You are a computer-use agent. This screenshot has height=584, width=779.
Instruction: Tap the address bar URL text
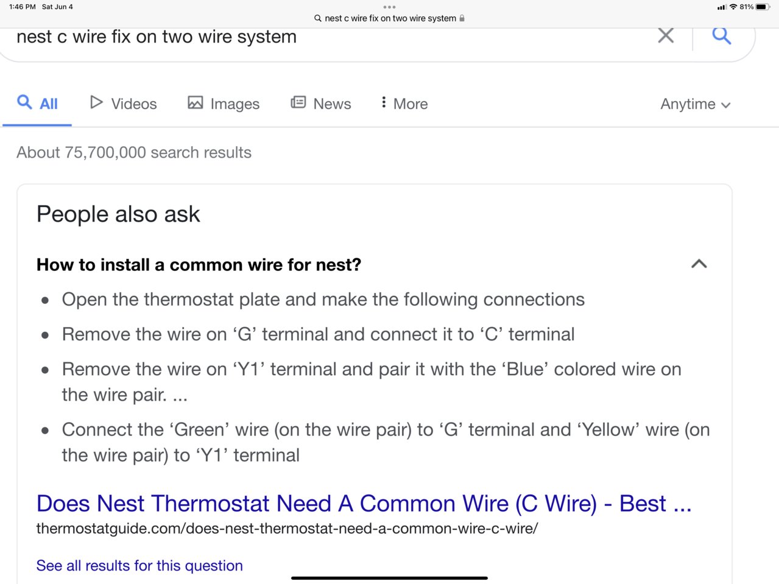pos(390,18)
